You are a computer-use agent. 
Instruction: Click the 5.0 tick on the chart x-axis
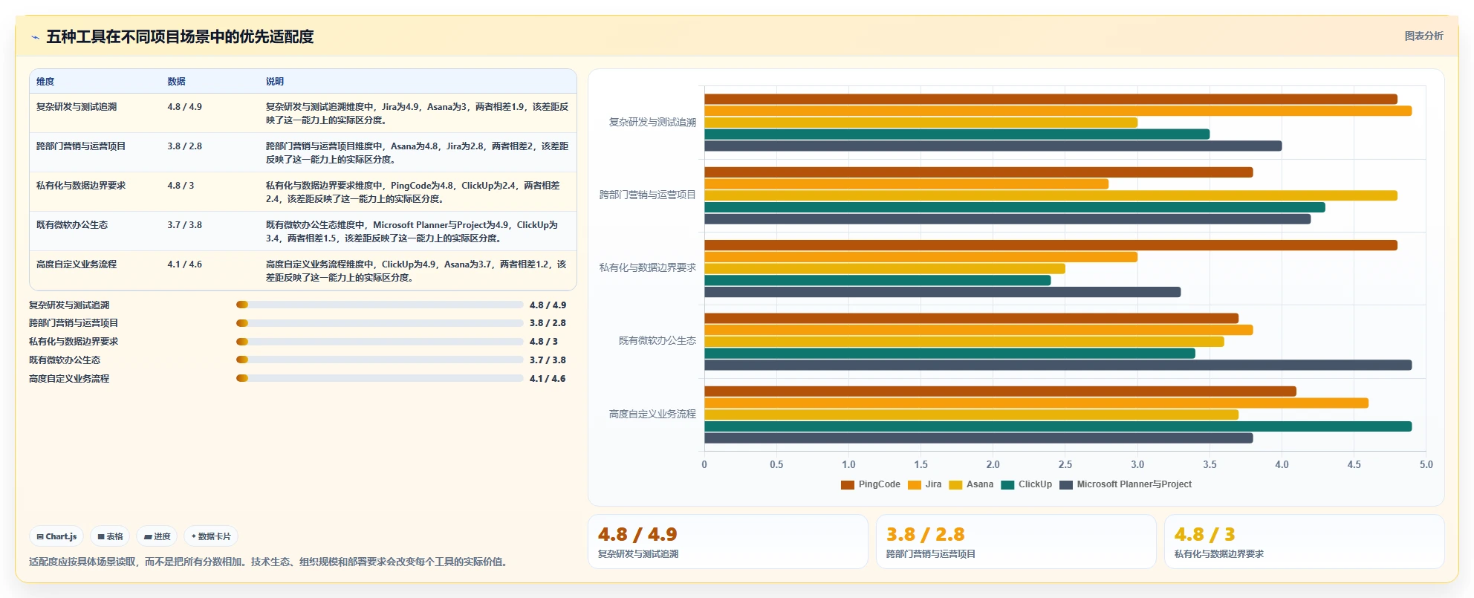click(1426, 465)
